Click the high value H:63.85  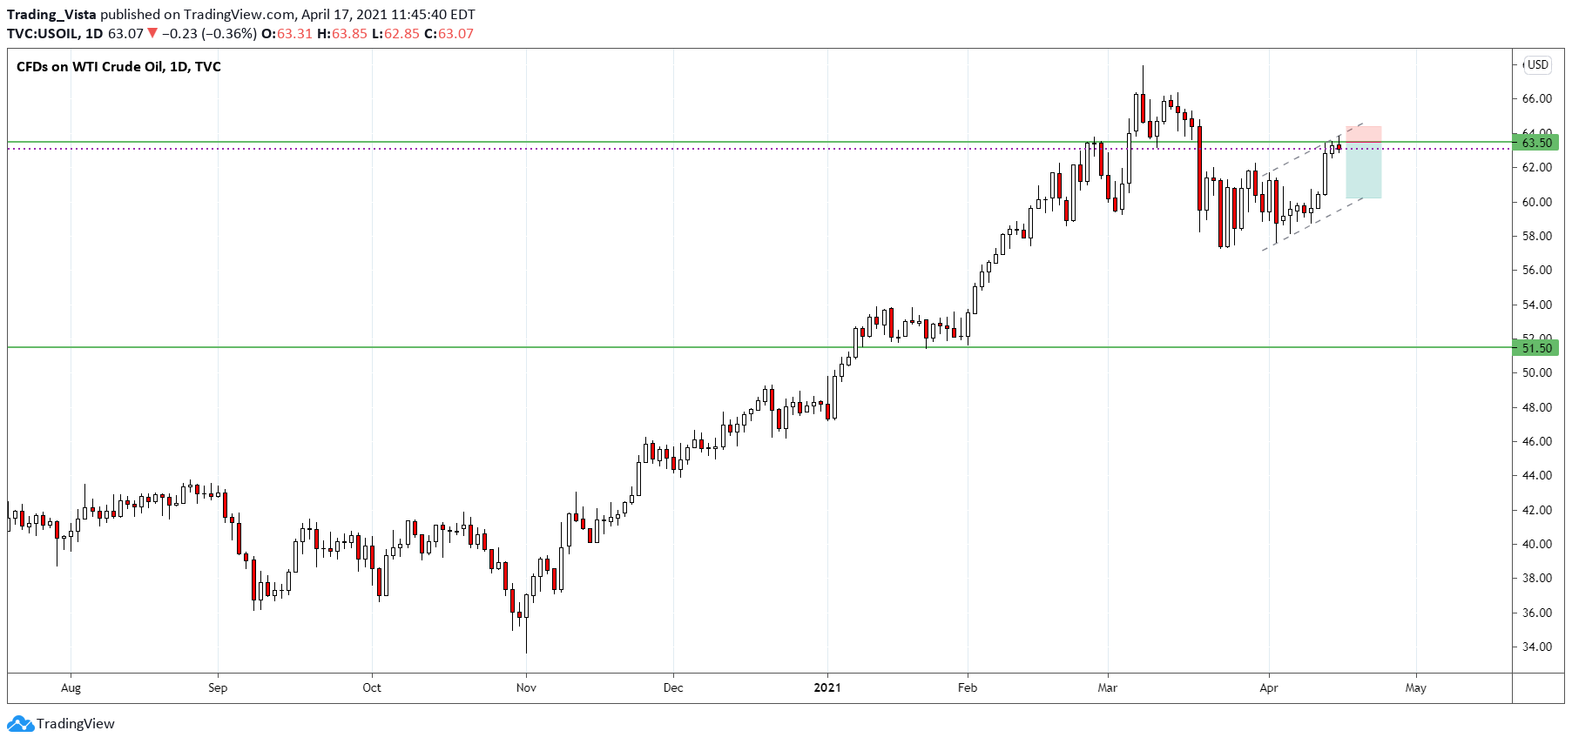pos(342,33)
